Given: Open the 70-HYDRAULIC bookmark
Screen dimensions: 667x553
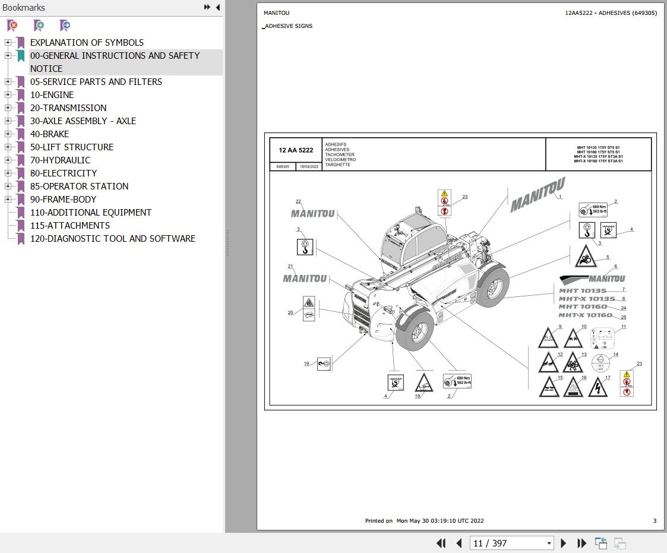Looking at the screenshot, I should [x=60, y=160].
